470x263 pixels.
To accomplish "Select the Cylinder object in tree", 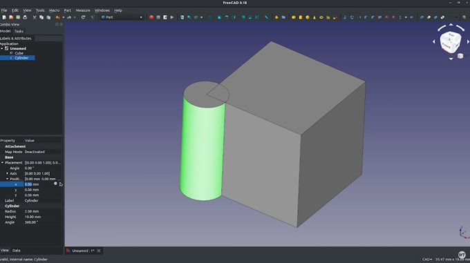I will pyautogui.click(x=21, y=58).
